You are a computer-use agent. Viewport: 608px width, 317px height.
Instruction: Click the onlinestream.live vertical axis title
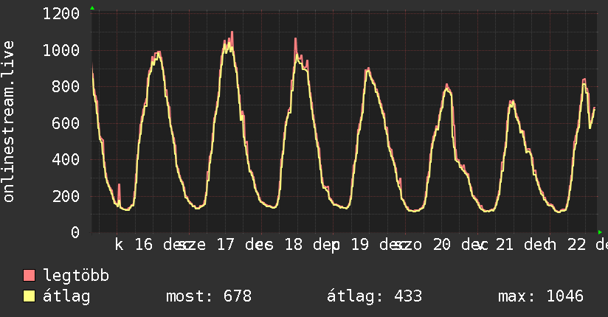point(8,122)
